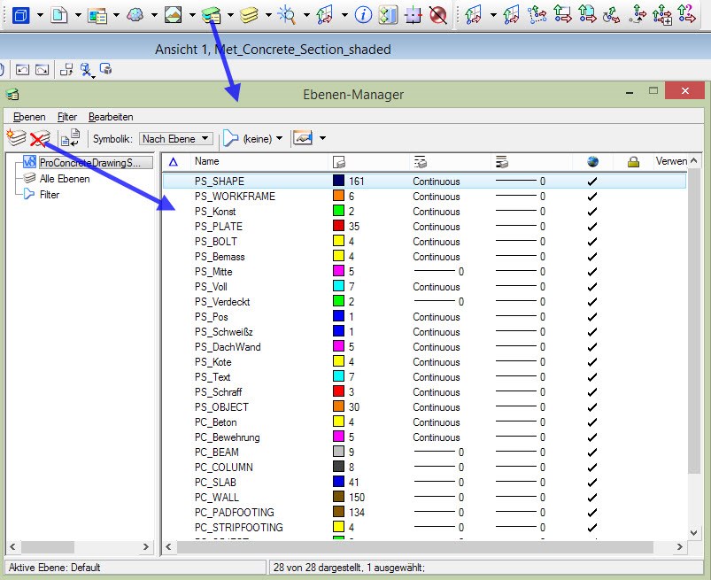Open the dropdown arrow beside the blue cube icon
The width and height of the screenshot is (711, 580).
40,15
